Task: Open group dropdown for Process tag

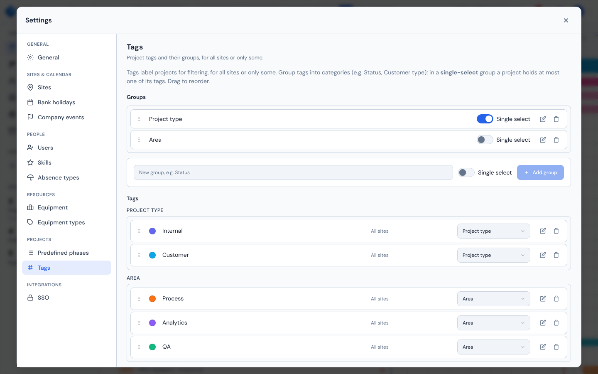Action: click(493, 299)
